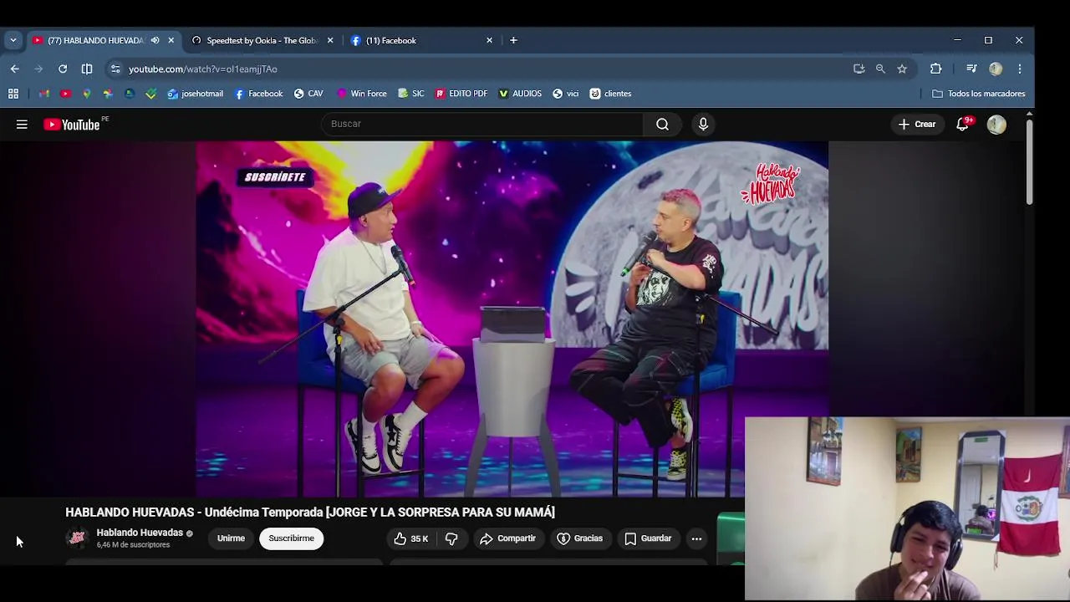
Task: Close the Facebook tab
Action: (x=490, y=40)
